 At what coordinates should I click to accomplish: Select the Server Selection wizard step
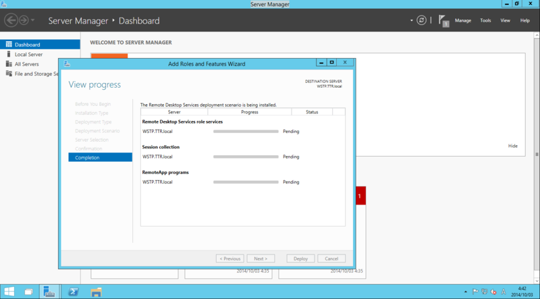click(92, 140)
